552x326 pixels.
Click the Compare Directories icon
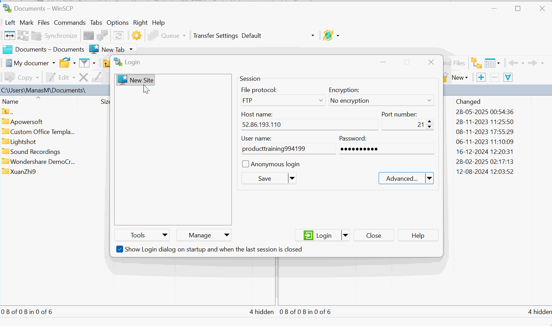click(x=10, y=35)
